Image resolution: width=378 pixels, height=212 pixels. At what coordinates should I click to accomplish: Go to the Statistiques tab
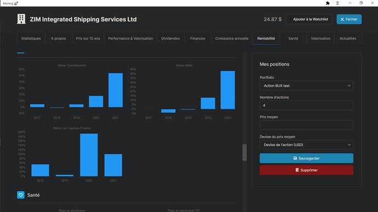(31, 38)
